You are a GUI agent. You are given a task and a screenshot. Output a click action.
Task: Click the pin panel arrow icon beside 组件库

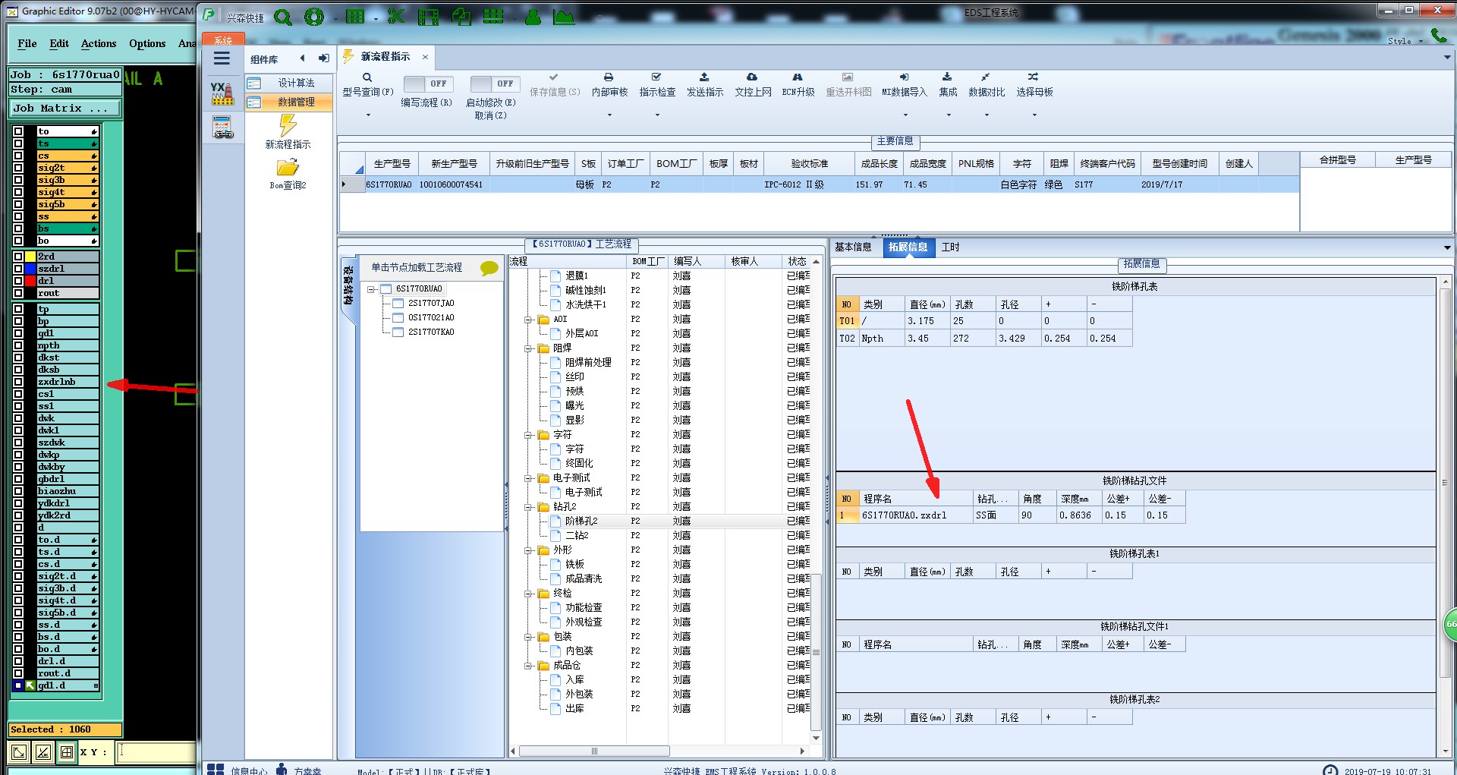pyautogui.click(x=324, y=58)
